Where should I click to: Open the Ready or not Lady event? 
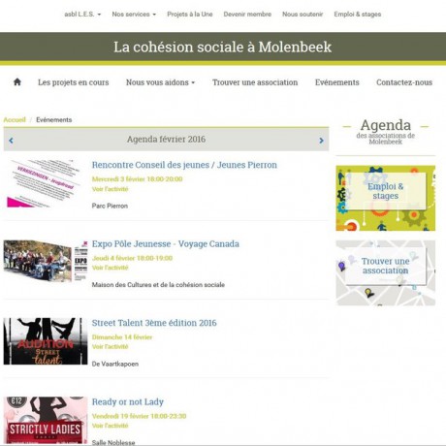128,401
